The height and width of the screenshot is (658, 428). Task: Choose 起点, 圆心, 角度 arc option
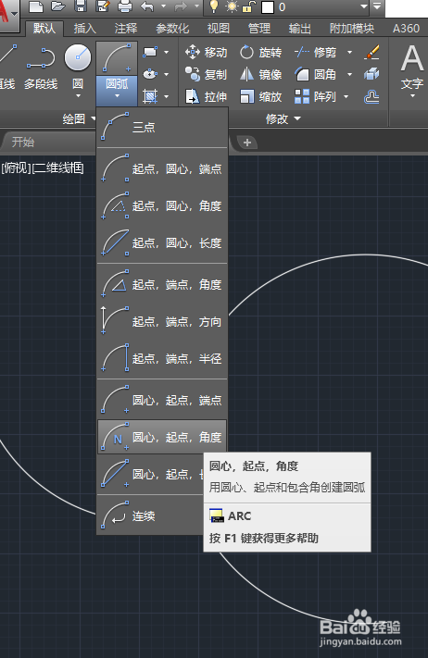click(x=162, y=205)
